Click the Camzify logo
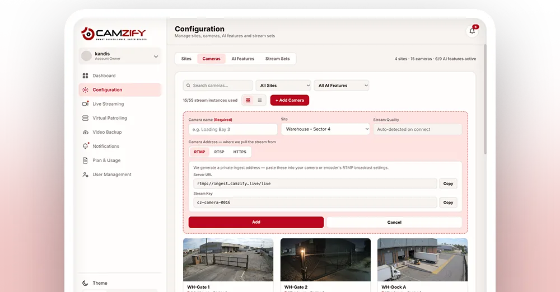This screenshot has width=560, height=292. (114, 34)
